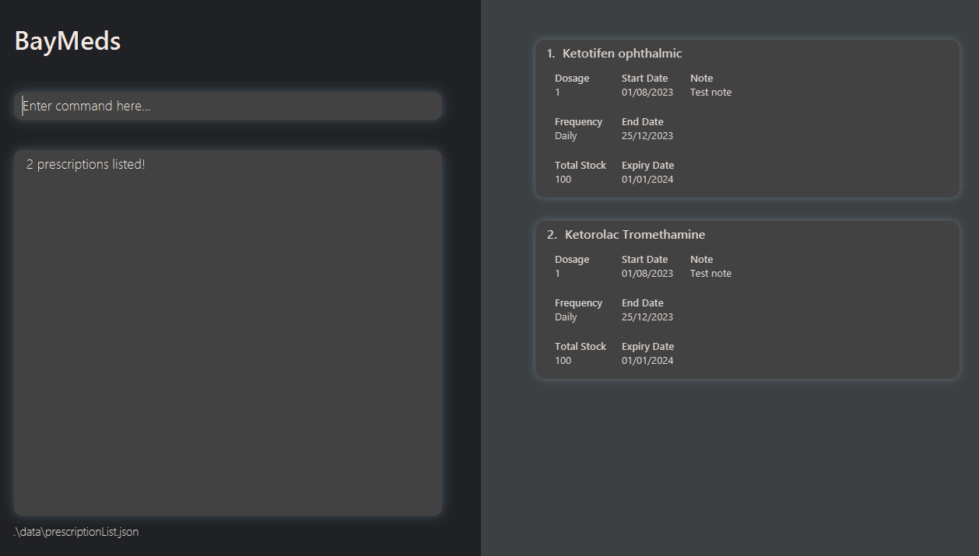Select the Ketorolac Tromethamine prescription card title
This screenshot has height=556, width=979.
point(635,235)
